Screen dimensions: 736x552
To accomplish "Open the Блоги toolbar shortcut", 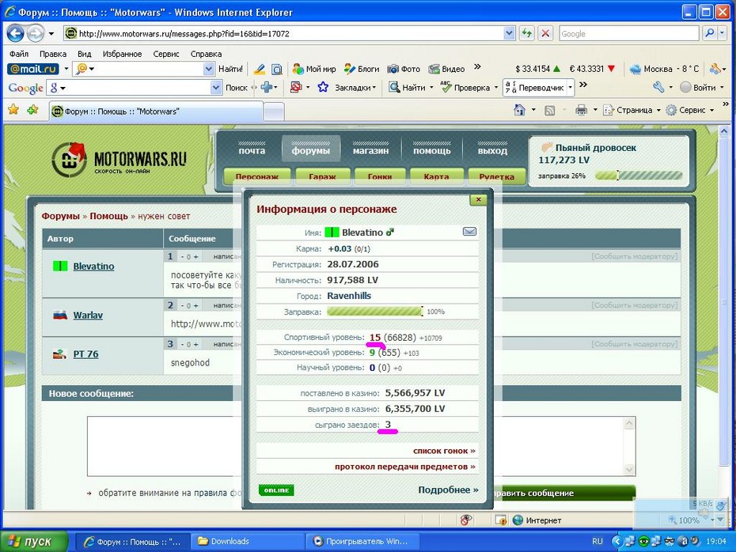I will 362,69.
